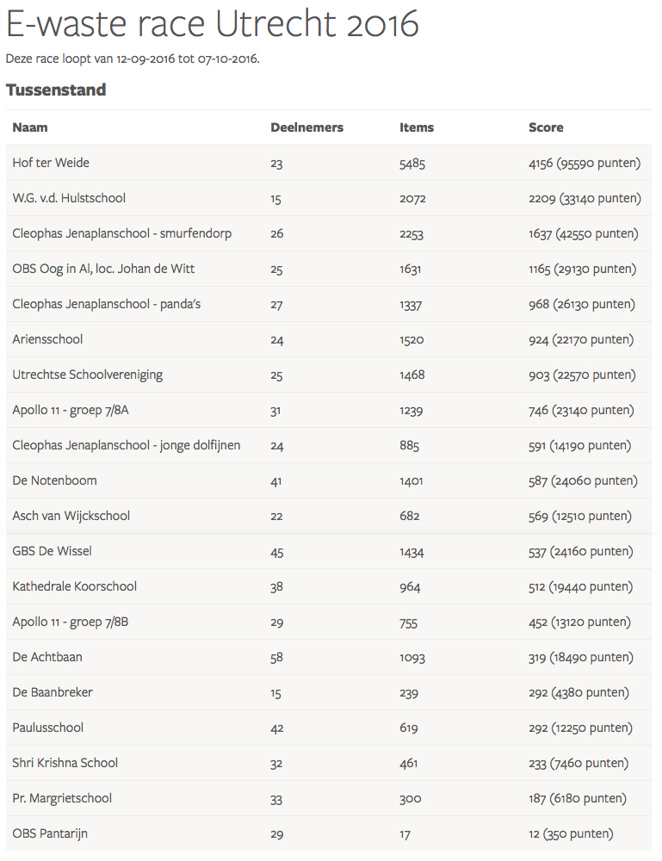Click the 'Tussenstand' heading
662x861 pixels.
[56, 90]
